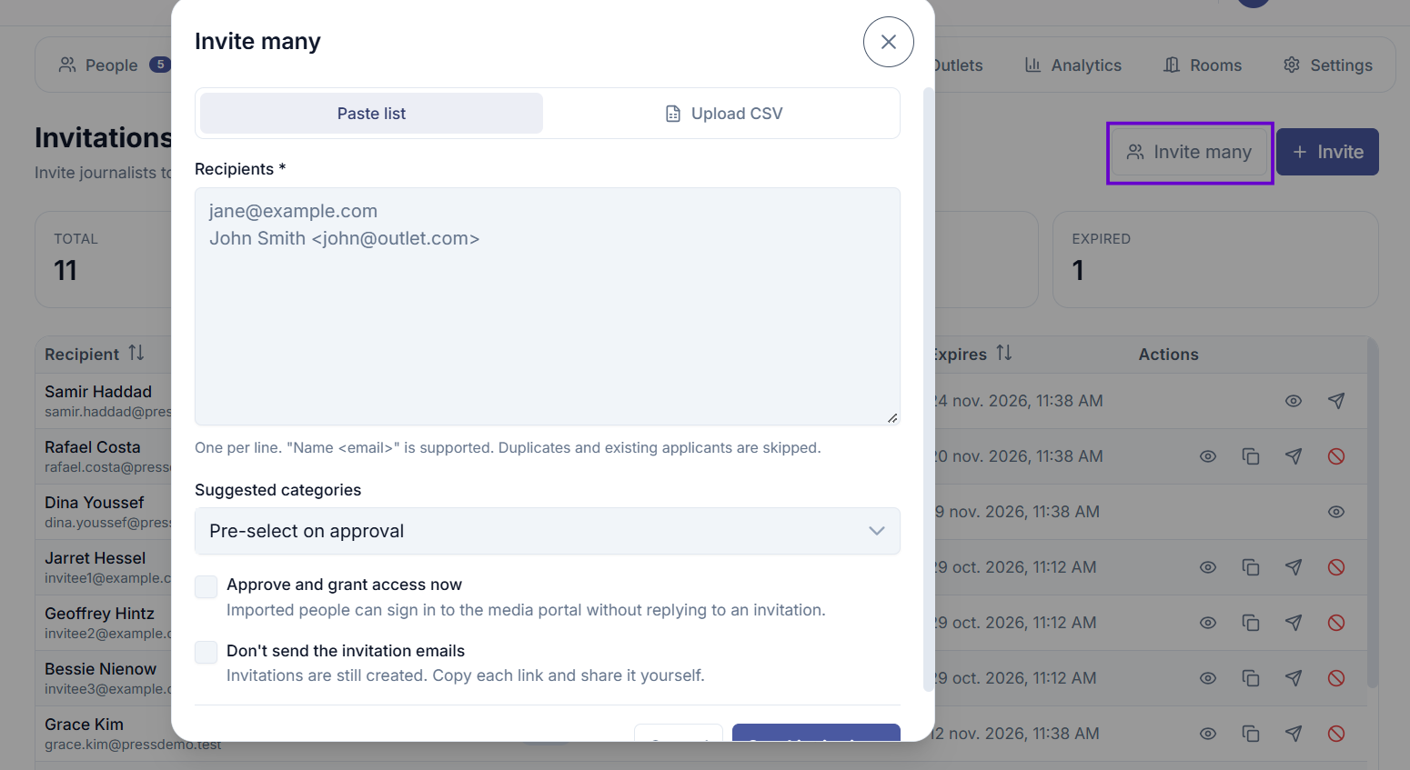View Jarret Hessel's invitation via eye icon
The width and height of the screenshot is (1410, 770).
tap(1208, 567)
